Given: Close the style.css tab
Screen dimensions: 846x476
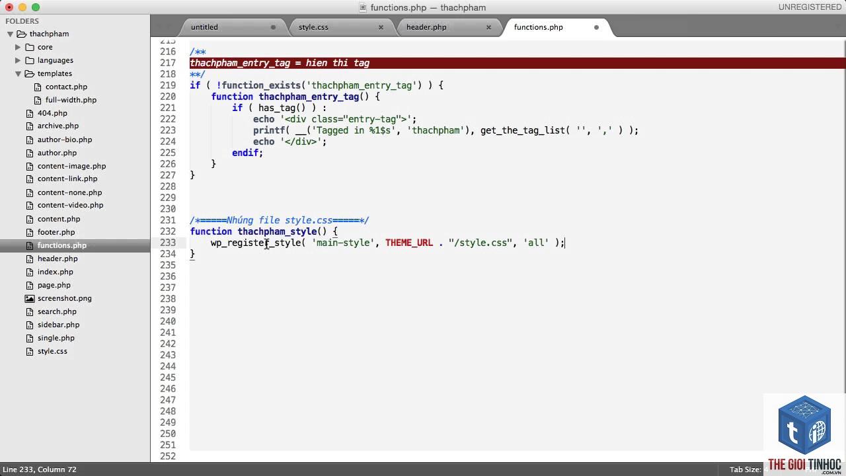Looking at the screenshot, I should [x=381, y=27].
